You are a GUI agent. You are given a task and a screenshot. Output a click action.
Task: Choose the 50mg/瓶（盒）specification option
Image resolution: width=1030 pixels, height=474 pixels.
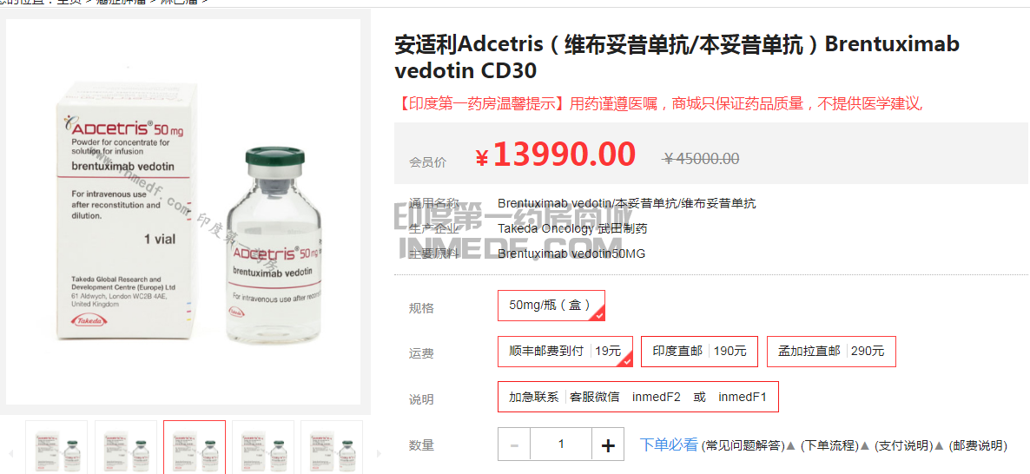tap(551, 306)
